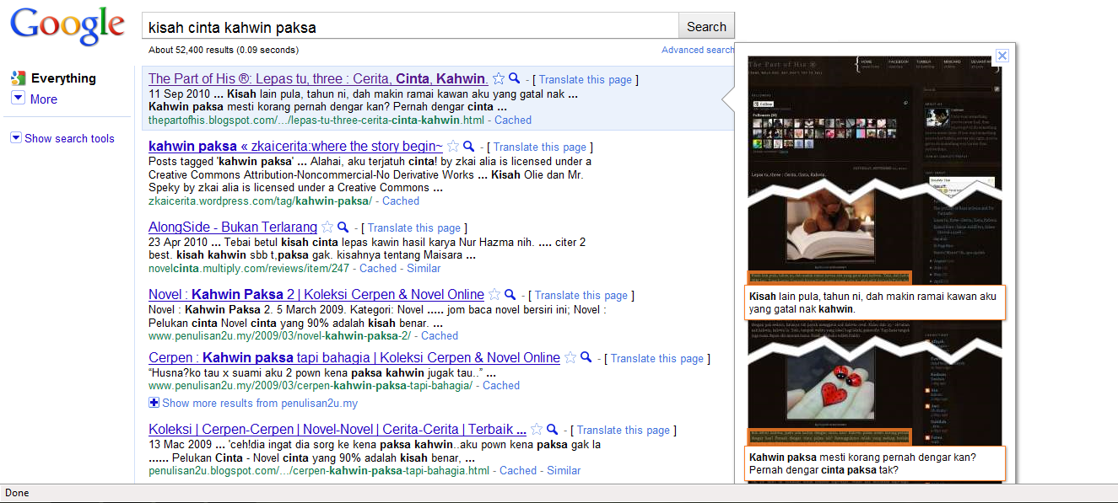Image resolution: width=1118 pixels, height=503 pixels.
Task: Translate the 'Cerpen : Kahwin paksa tapi bahagia' page
Action: [657, 358]
